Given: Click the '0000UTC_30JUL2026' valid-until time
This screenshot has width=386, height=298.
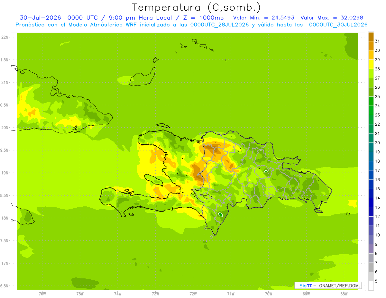Looking at the screenshot, I should (338, 25).
